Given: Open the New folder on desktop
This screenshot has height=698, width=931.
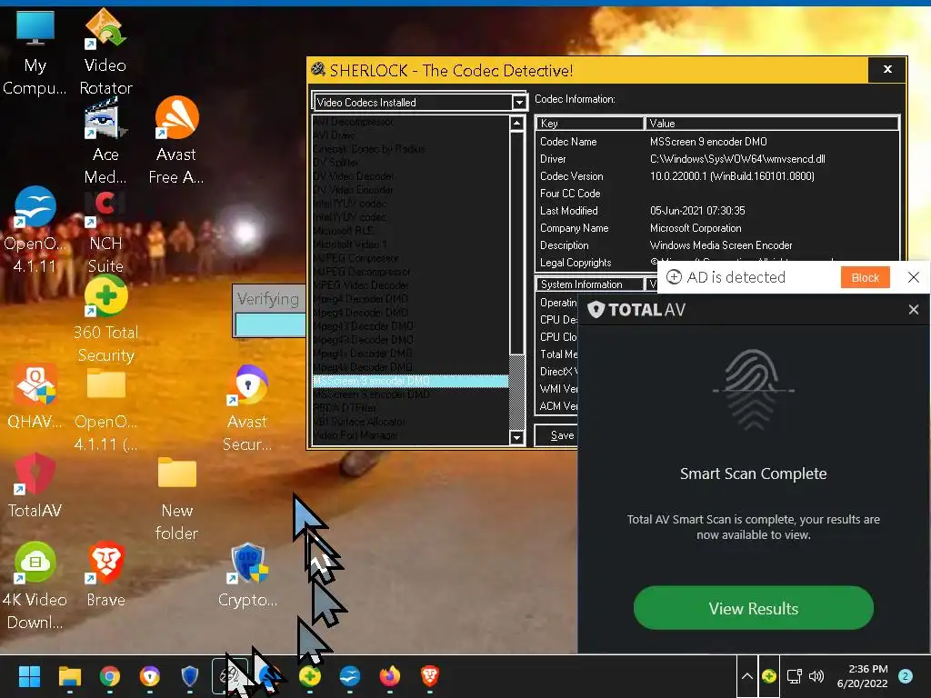Looking at the screenshot, I should point(176,499).
